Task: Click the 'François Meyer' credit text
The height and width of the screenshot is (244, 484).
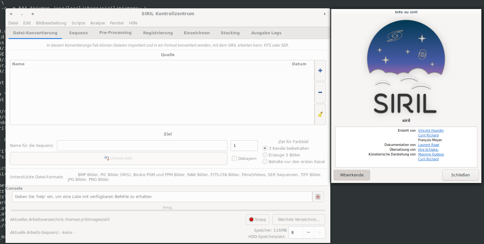Action: (x=430, y=140)
